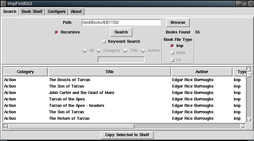The height and width of the screenshot is (141, 254).
Task: Click in the Path input field
Action: (x=121, y=23)
